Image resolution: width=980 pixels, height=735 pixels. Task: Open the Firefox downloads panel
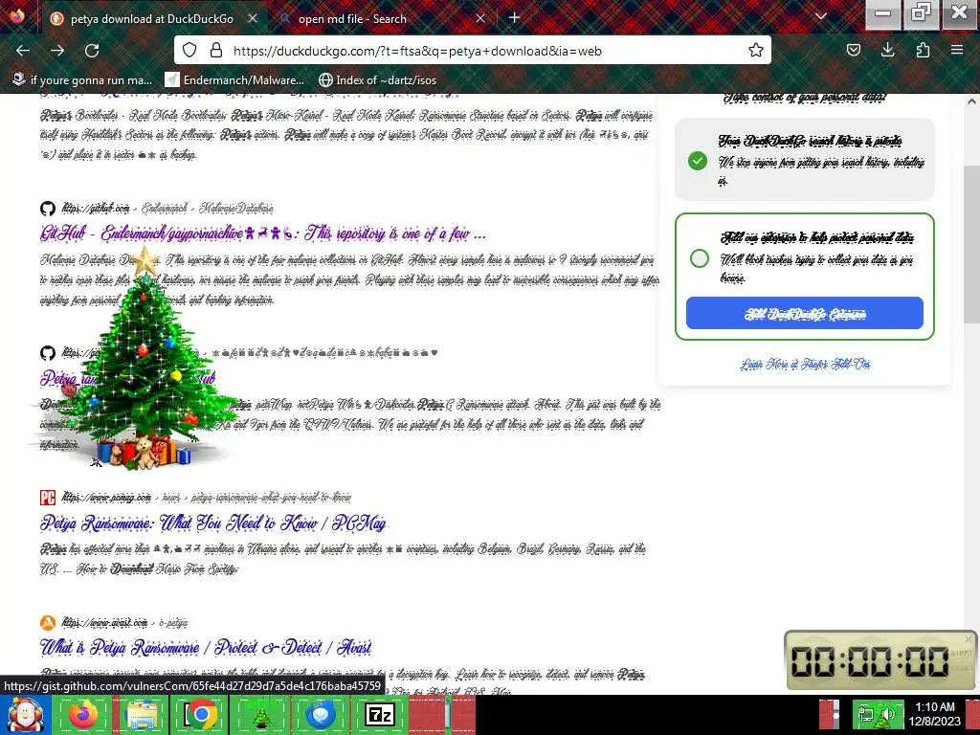(x=887, y=51)
